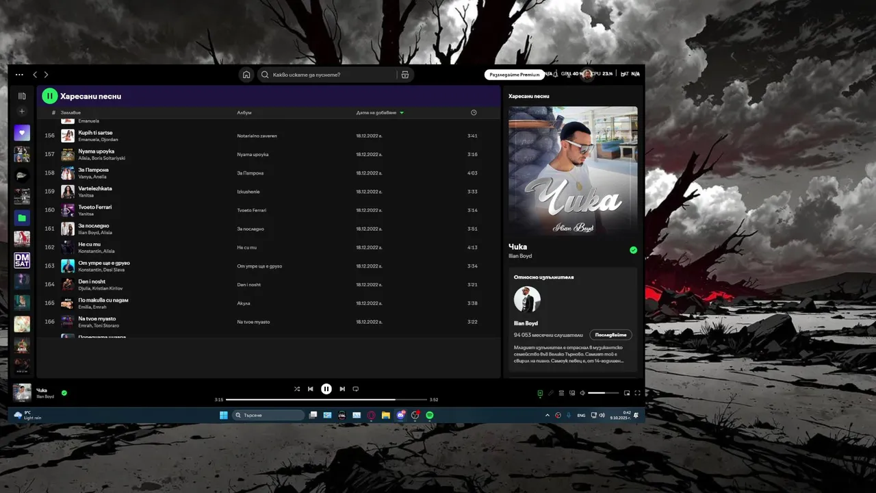This screenshot has width=876, height=493.
Task: Select the 'За последно' track title
Action: point(94,225)
